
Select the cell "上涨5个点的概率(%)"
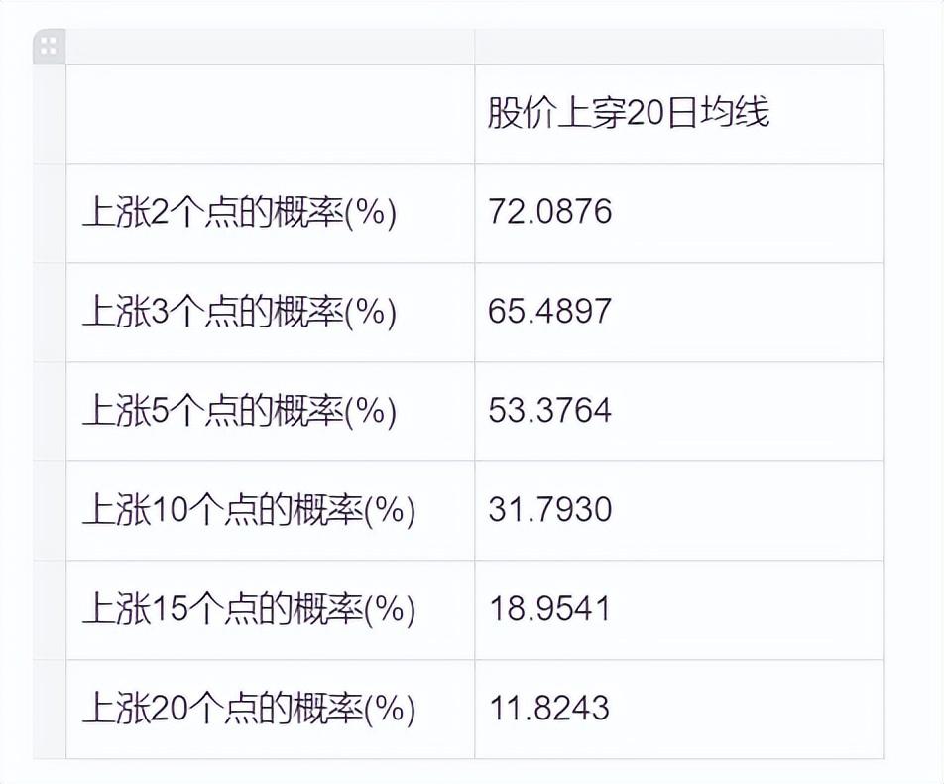pyautogui.click(x=239, y=411)
